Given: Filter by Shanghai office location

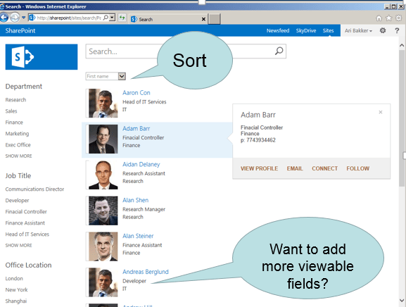Looking at the screenshot, I should click(x=16, y=301).
